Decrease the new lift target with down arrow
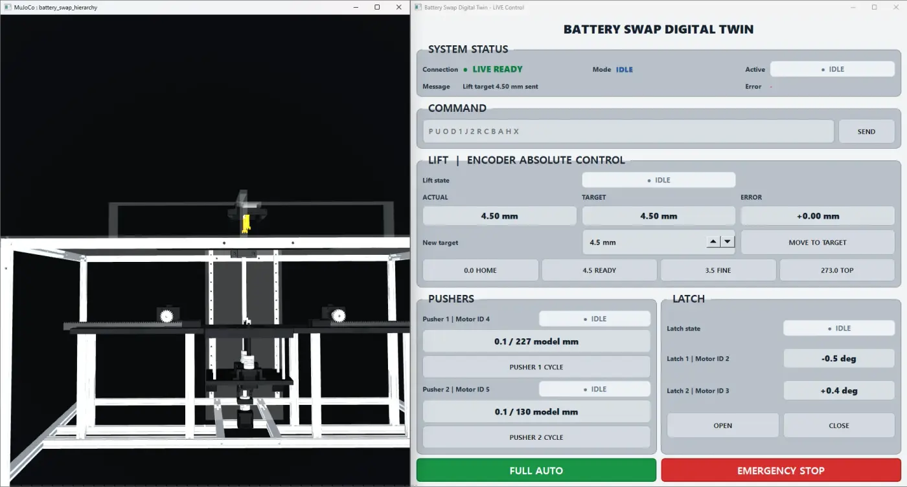This screenshot has height=487, width=907. tap(728, 242)
